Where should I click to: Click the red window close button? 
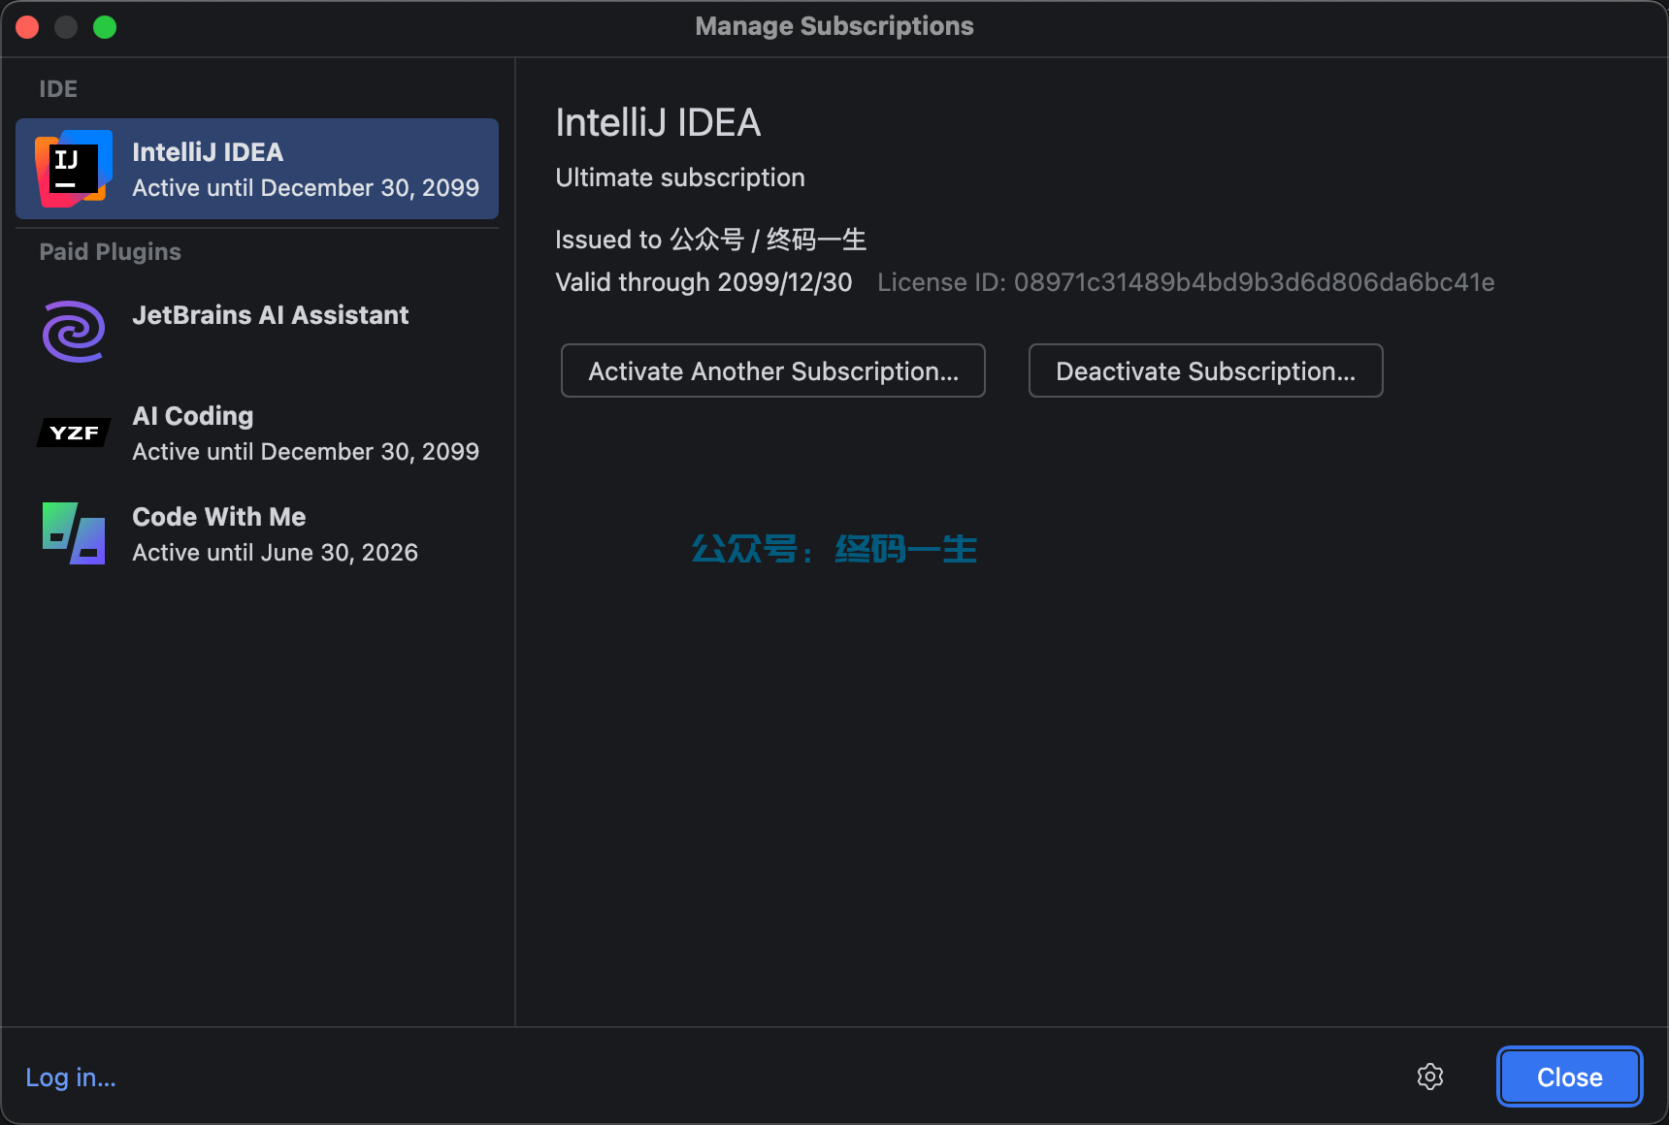tap(27, 27)
